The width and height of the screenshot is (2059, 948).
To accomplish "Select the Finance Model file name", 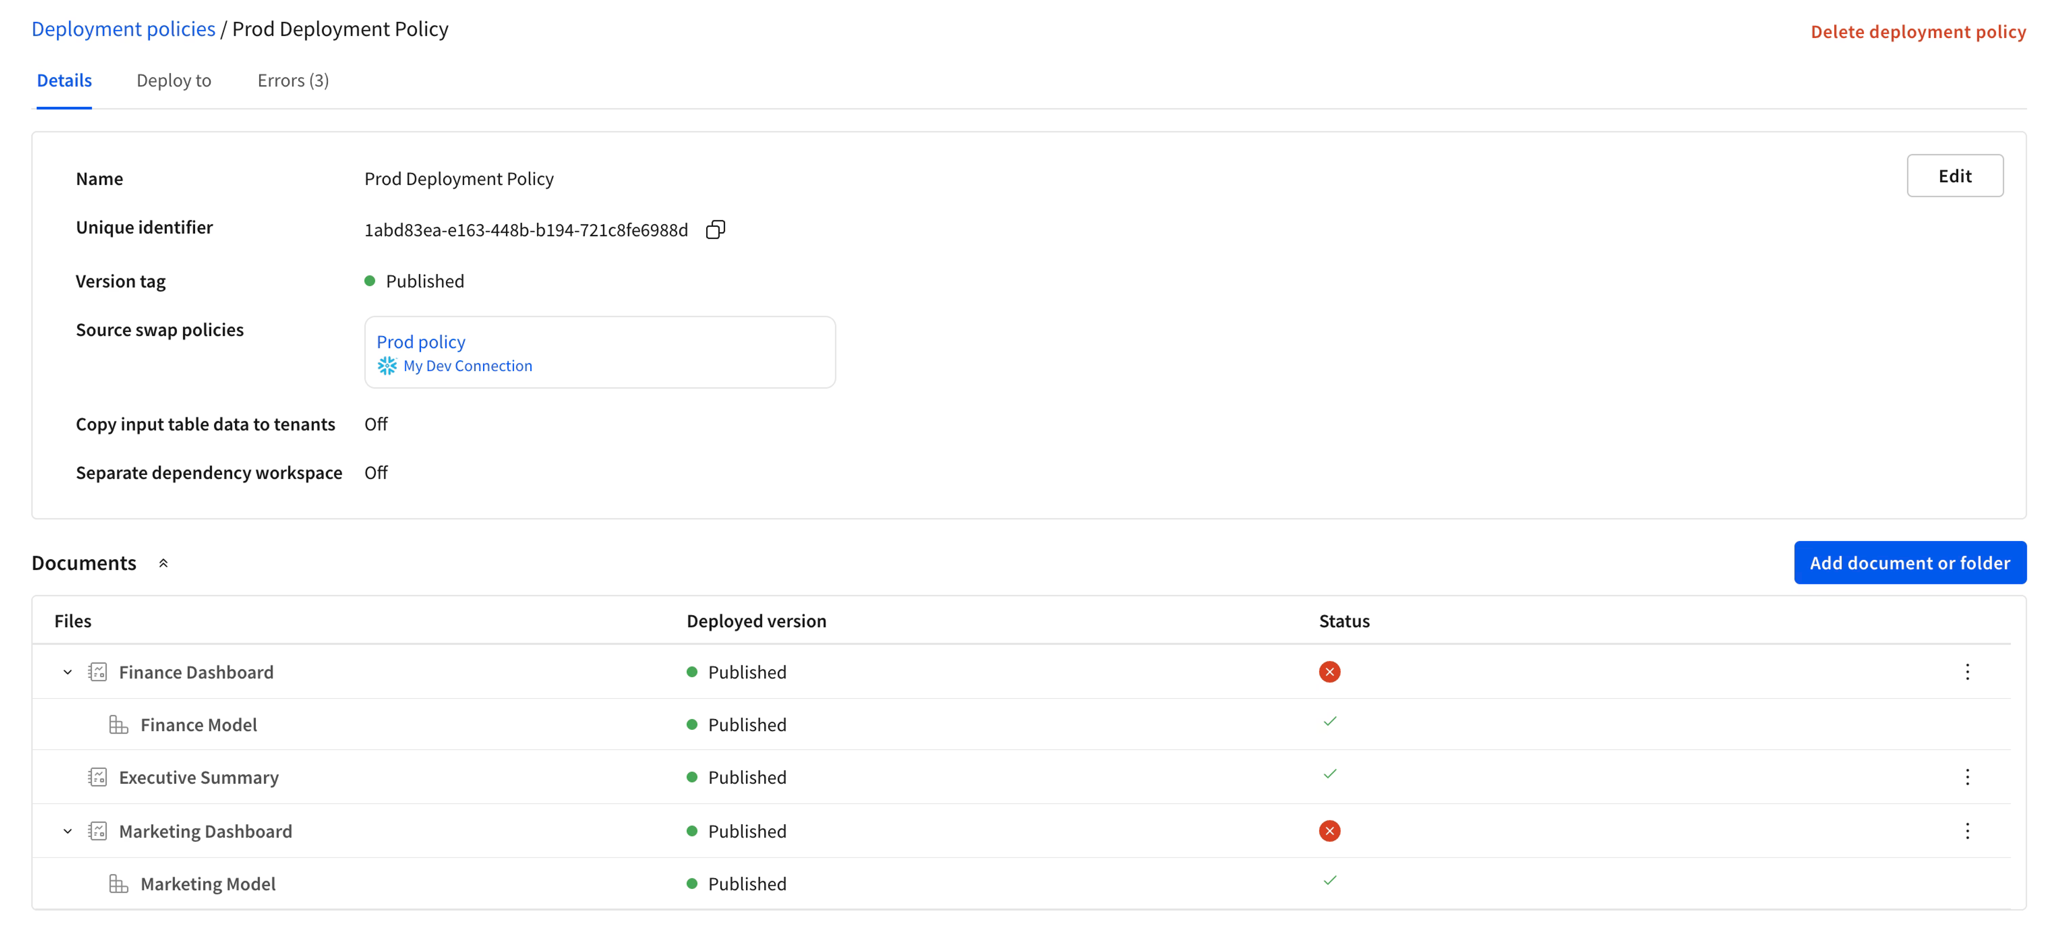I will click(x=198, y=725).
